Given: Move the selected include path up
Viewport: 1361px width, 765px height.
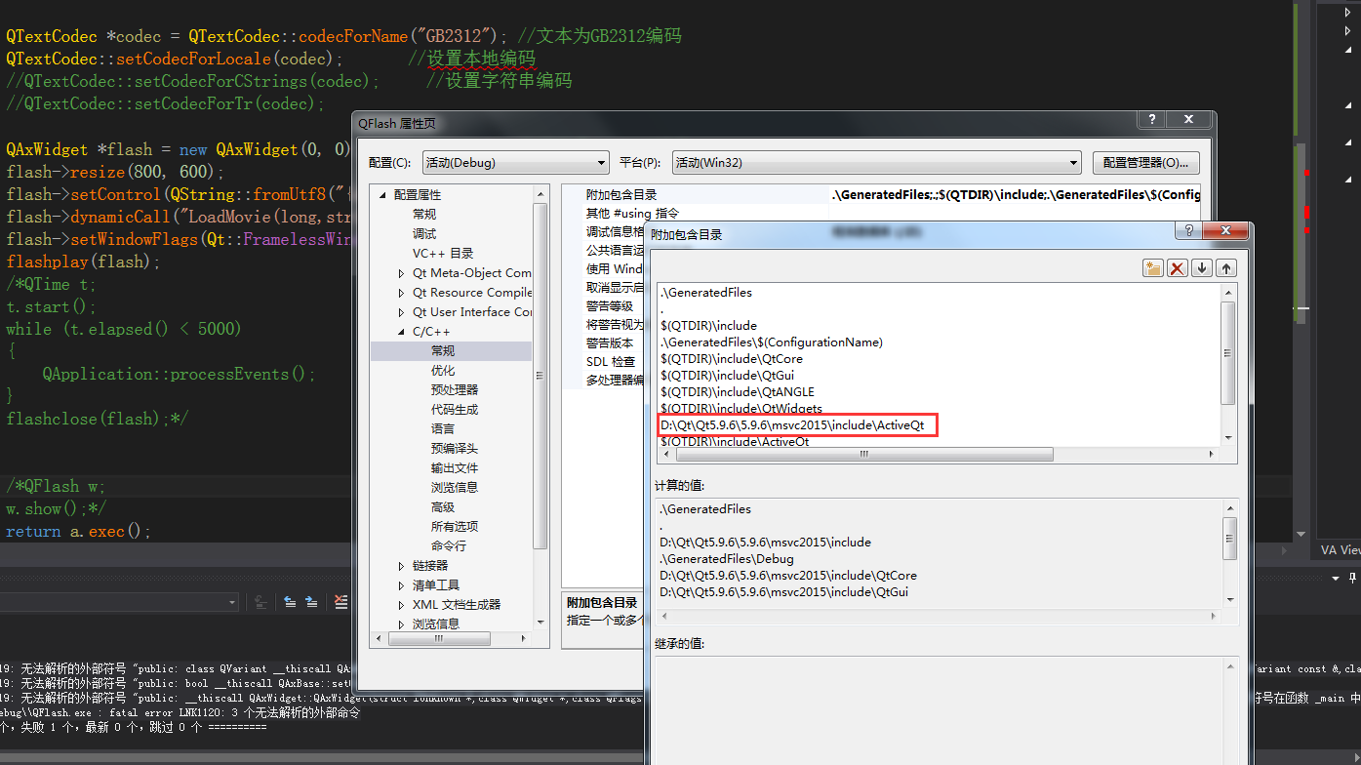Looking at the screenshot, I should (x=1226, y=267).
